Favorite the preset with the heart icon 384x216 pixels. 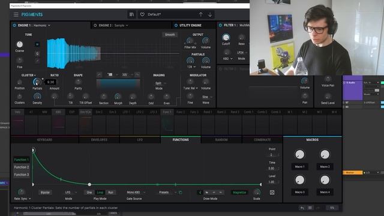coord(142,14)
